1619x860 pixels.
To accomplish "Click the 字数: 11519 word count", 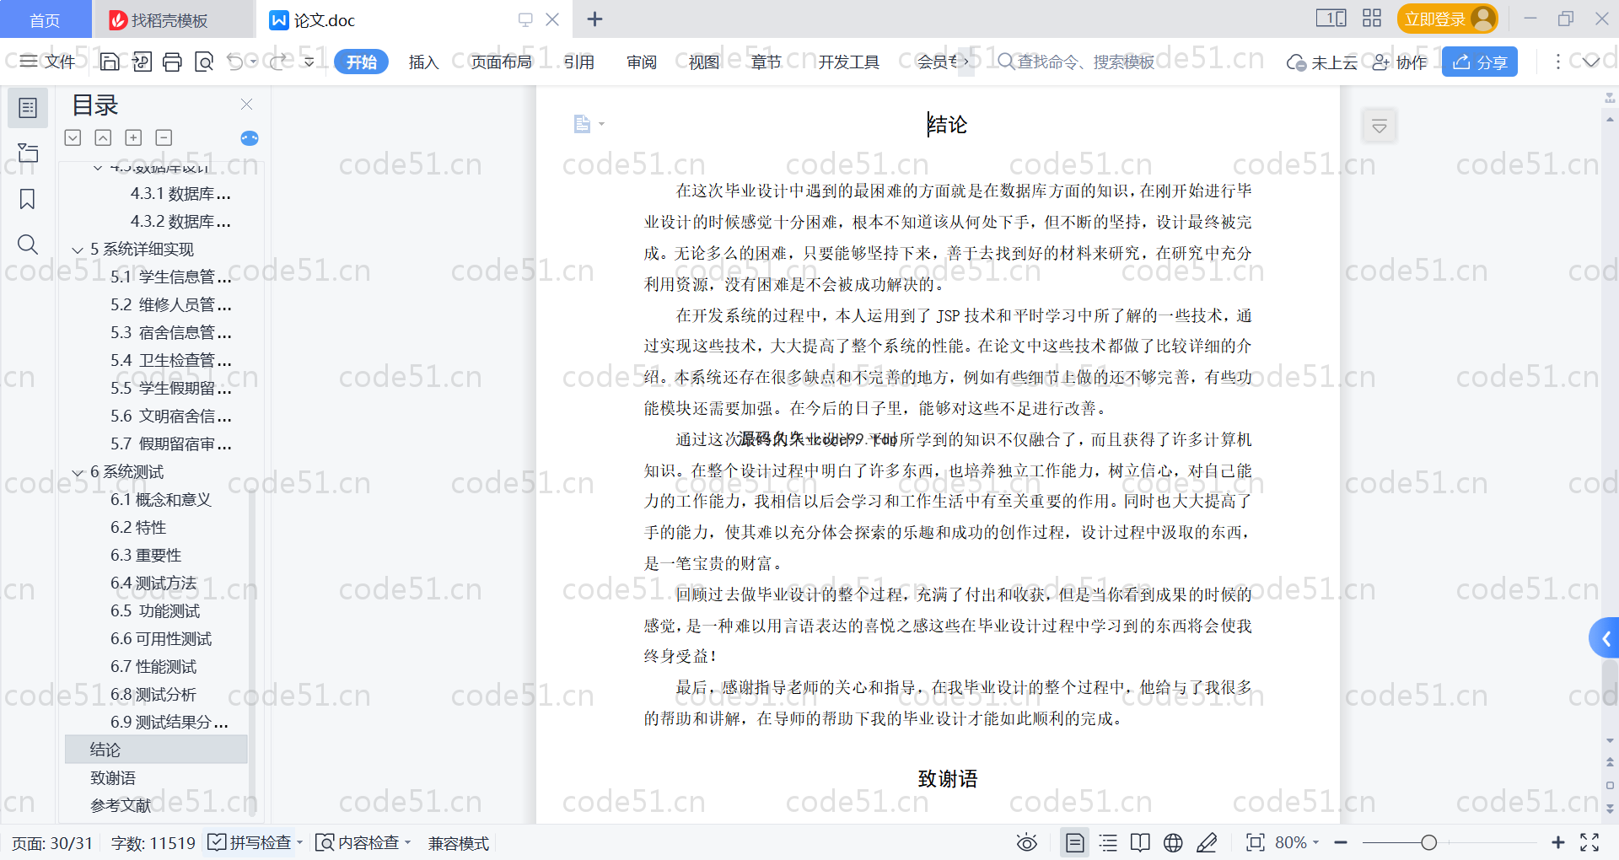I will (x=153, y=843).
